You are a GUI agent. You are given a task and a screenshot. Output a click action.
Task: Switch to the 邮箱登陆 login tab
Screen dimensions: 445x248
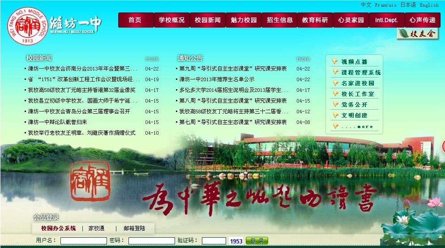pyautogui.click(x=134, y=228)
